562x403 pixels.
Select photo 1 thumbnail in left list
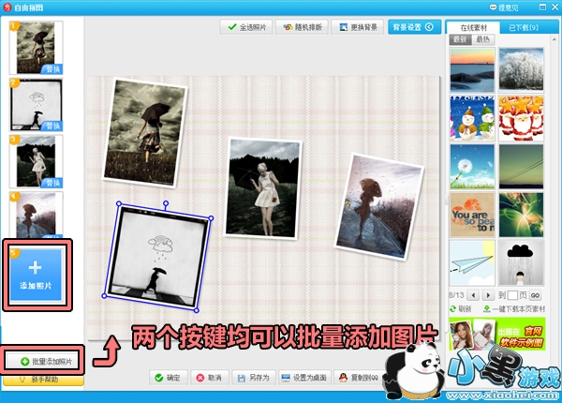(36, 48)
